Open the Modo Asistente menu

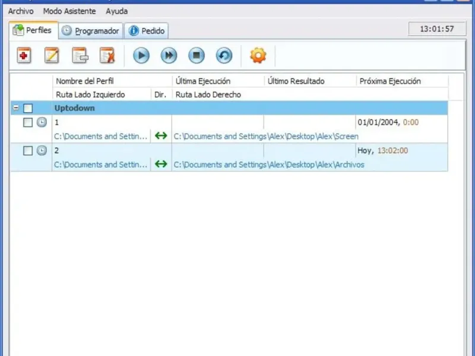coord(69,11)
